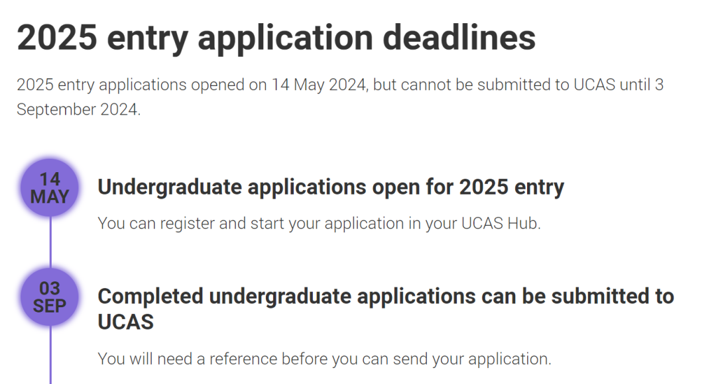Click the number '03' in the second date badge
The height and width of the screenshot is (384, 716).
(x=50, y=288)
